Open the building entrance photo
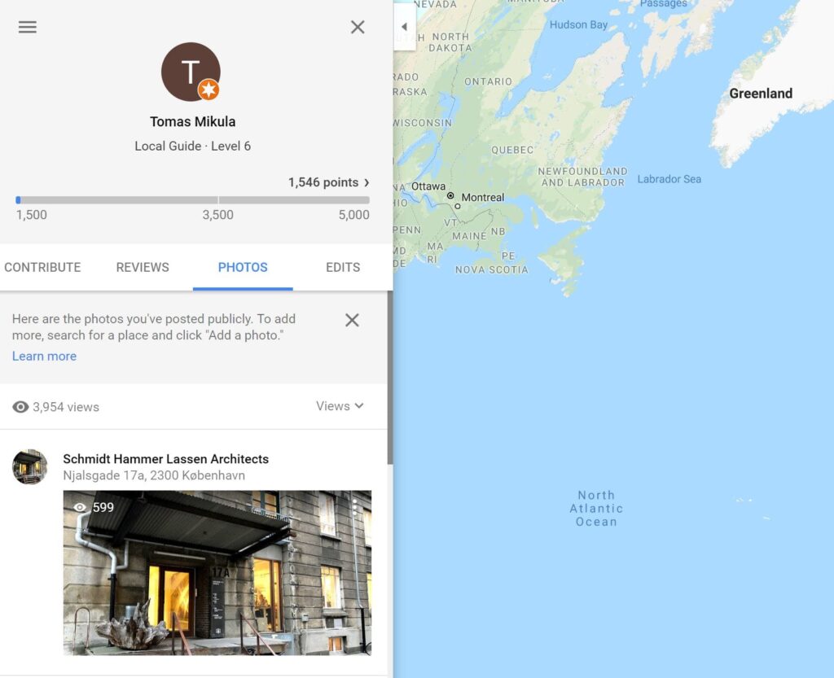Viewport: 834px width, 678px height. tap(217, 573)
